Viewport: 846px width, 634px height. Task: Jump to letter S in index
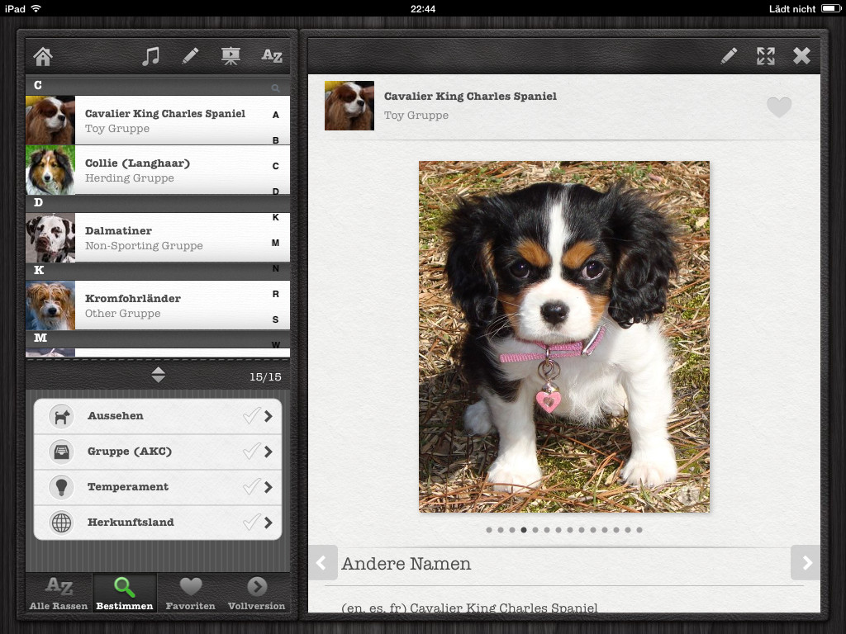click(x=276, y=319)
